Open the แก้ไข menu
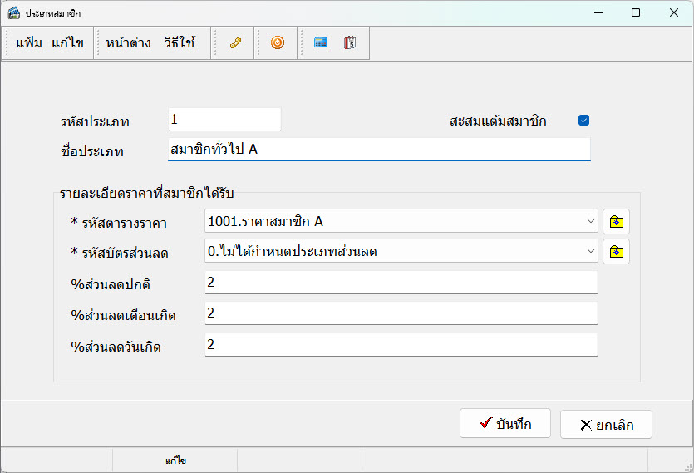694x473 pixels. (x=67, y=43)
